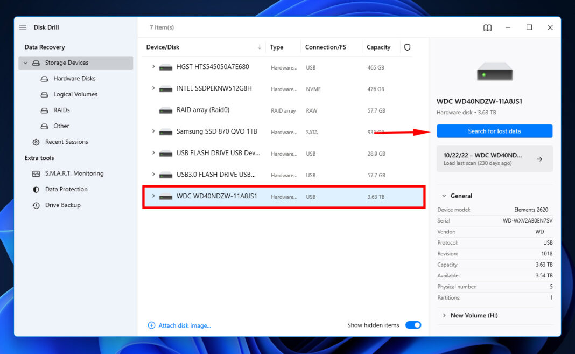Collapse the General details section
This screenshot has width=575, height=354.
444,196
